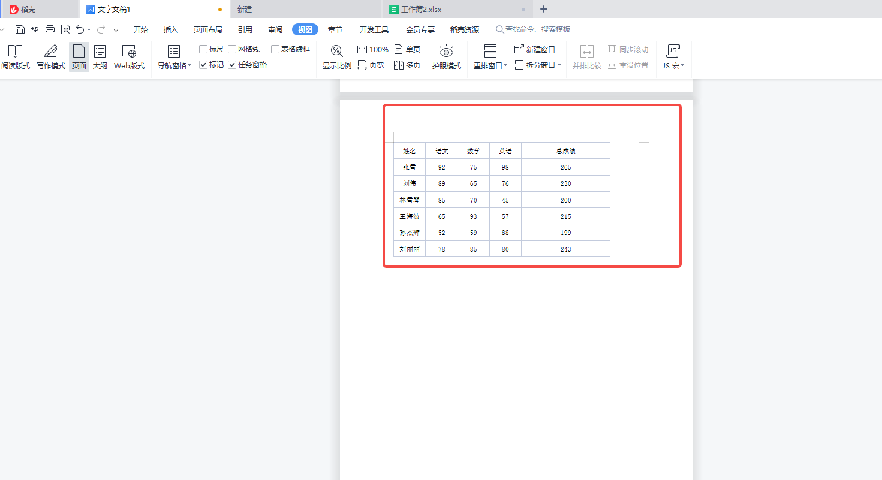Activate 写作模式 writing mode

[50, 57]
